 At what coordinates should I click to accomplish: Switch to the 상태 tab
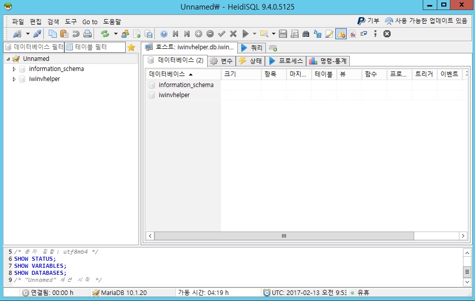250,61
